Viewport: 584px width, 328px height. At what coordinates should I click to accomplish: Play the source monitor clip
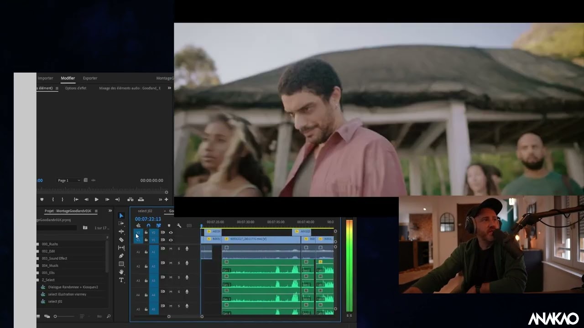[x=96, y=199]
